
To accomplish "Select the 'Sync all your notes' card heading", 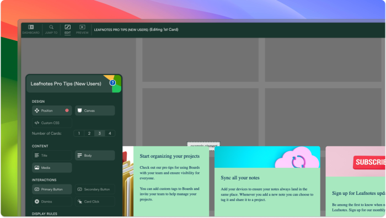I will tap(240, 178).
